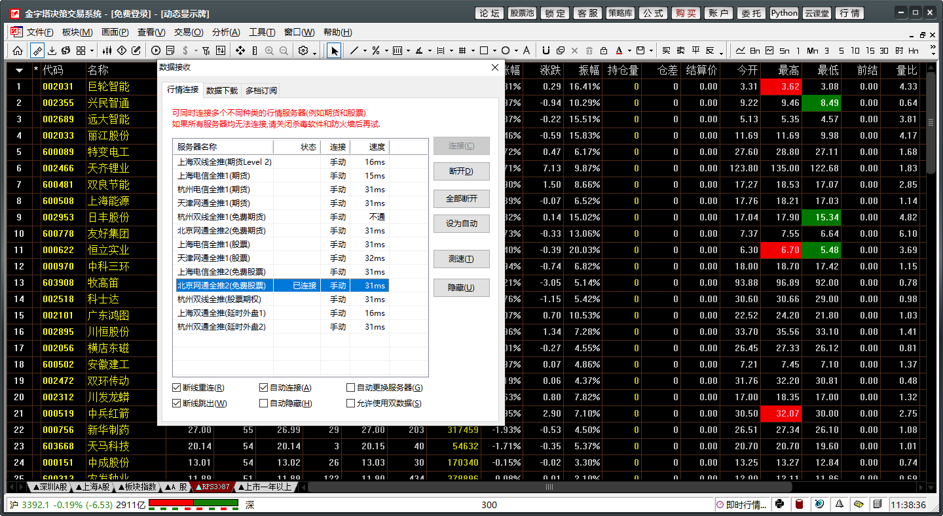Enable the 自动更换服务器(G) checkbox

350,388
